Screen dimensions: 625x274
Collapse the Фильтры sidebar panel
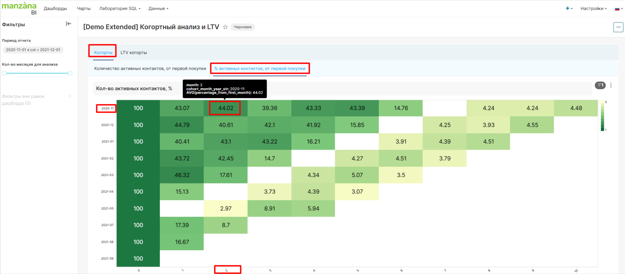(x=69, y=24)
